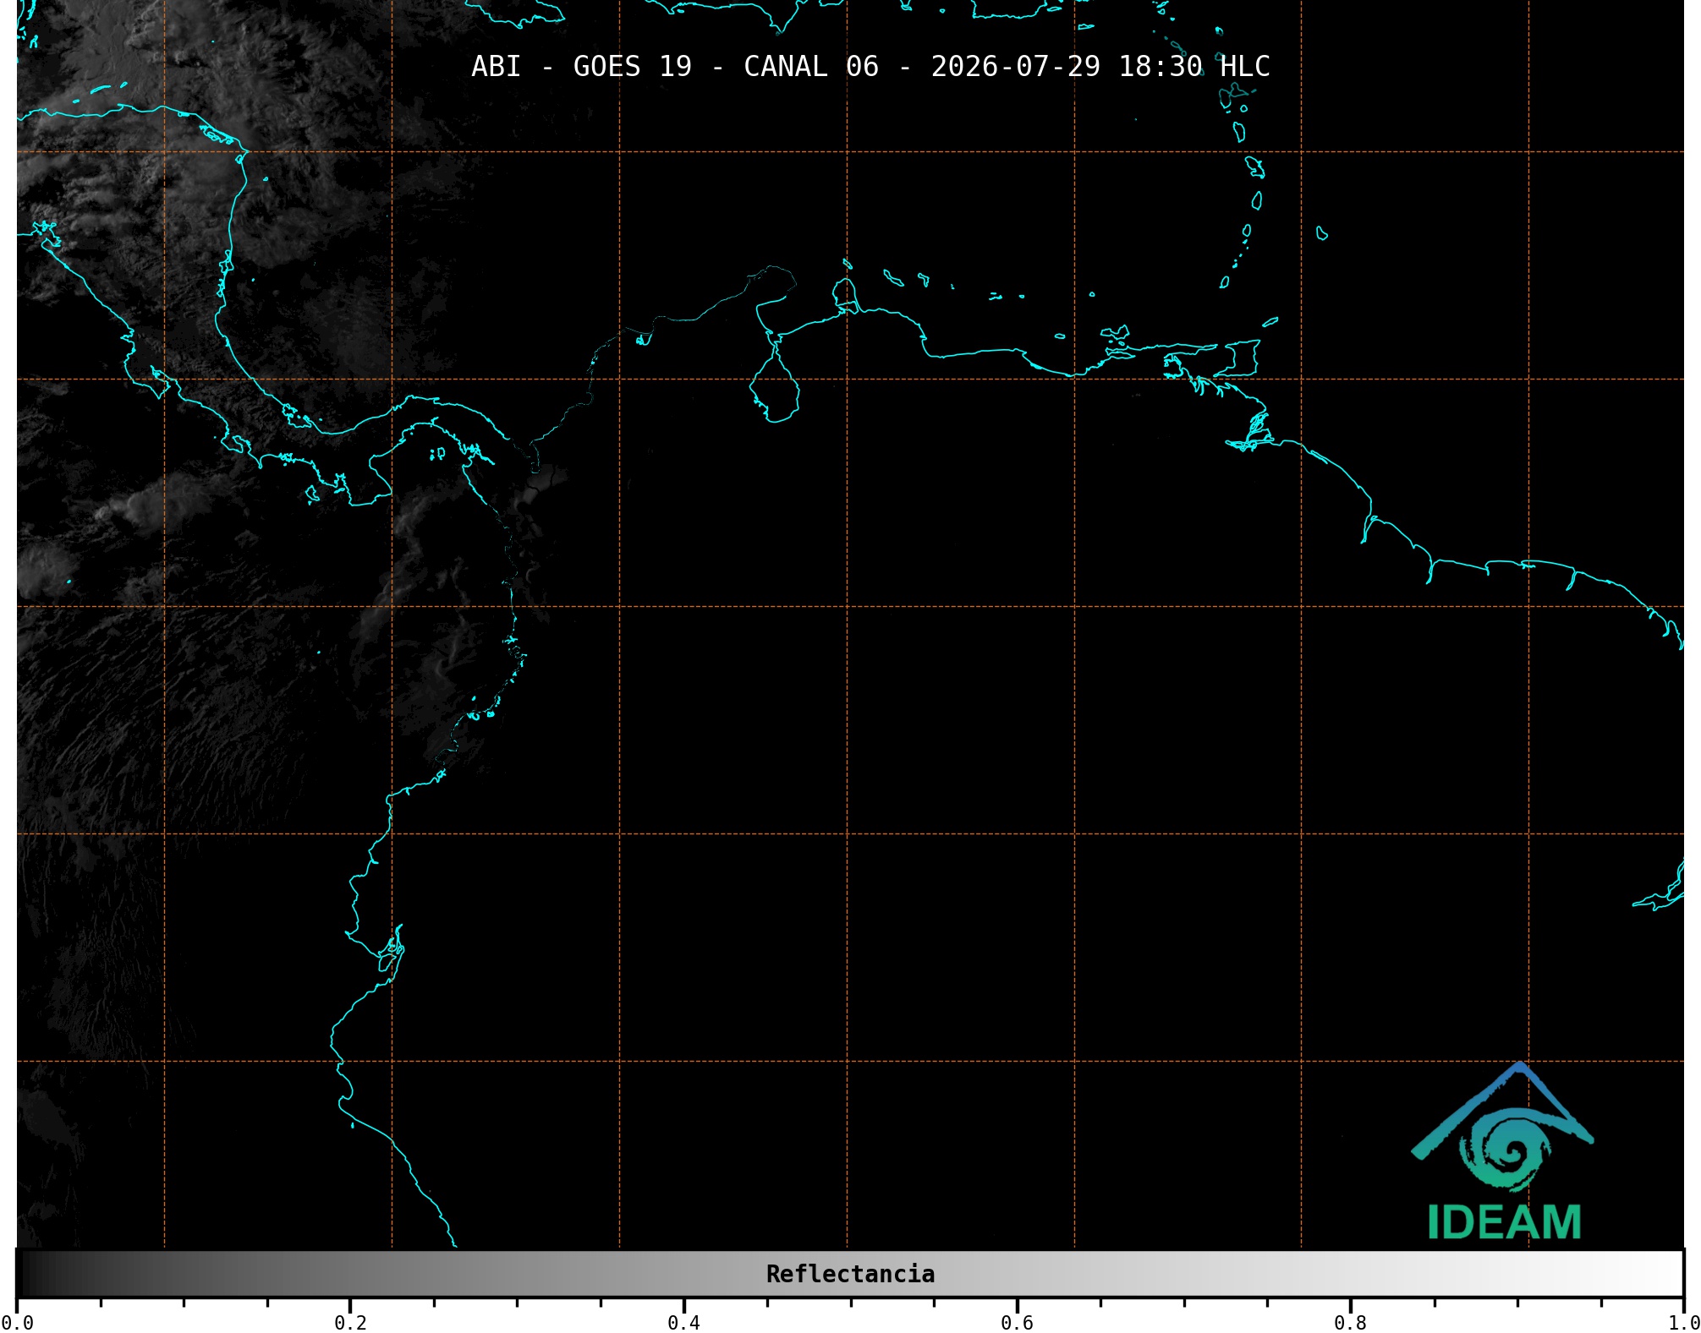Click the '0.8' colorbar tick label
This screenshot has height=1333, width=1701.
1350,1322
